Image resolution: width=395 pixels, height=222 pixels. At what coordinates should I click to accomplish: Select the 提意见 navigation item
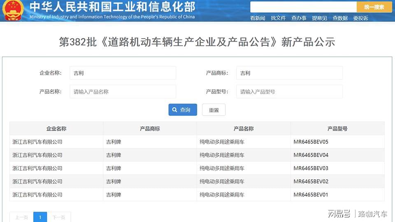(x=319, y=18)
